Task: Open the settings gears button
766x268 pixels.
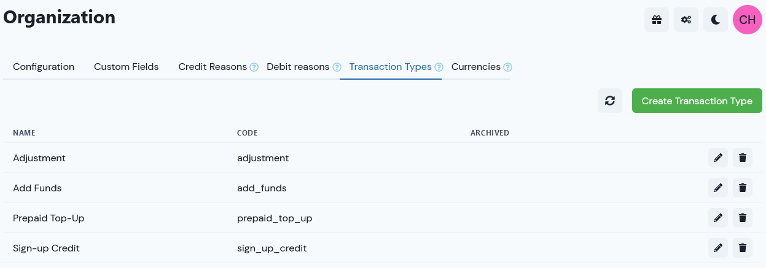Action: click(x=686, y=20)
